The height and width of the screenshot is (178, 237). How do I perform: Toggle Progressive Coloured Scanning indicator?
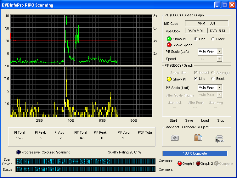(x=18, y=152)
